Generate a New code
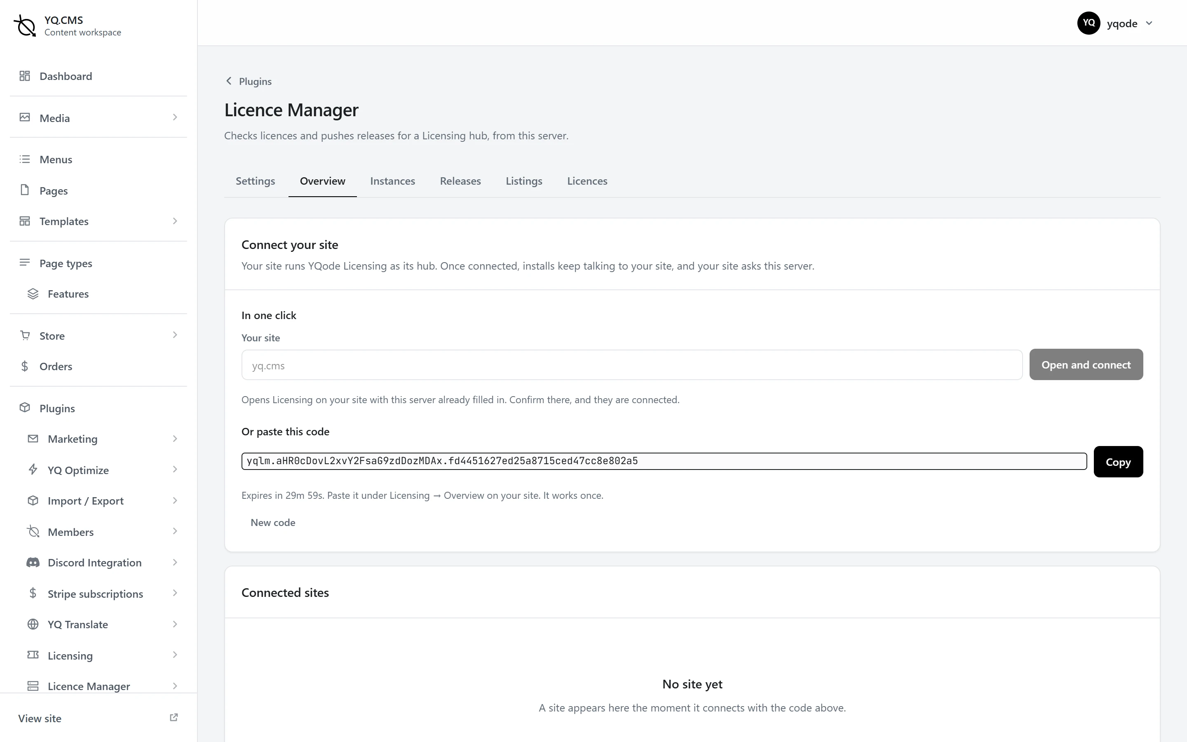The image size is (1187, 742). pos(273,523)
